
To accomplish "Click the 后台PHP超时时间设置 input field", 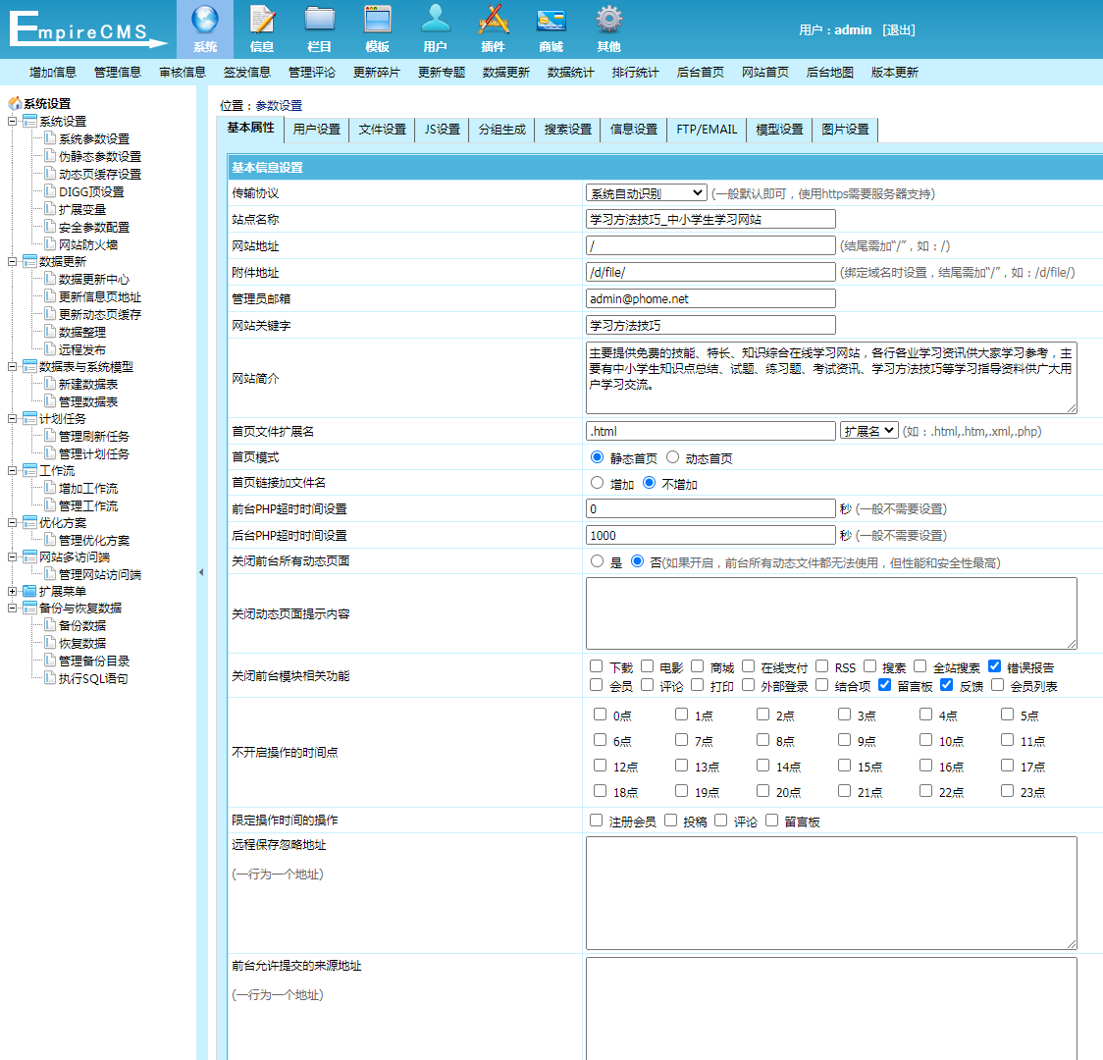I will (710, 535).
